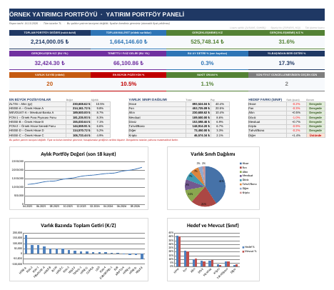The height and width of the screenshot is (290, 334).
Task: Click the YATIRIM PORTFÖY PANELİ title banner
Action: point(167,14)
